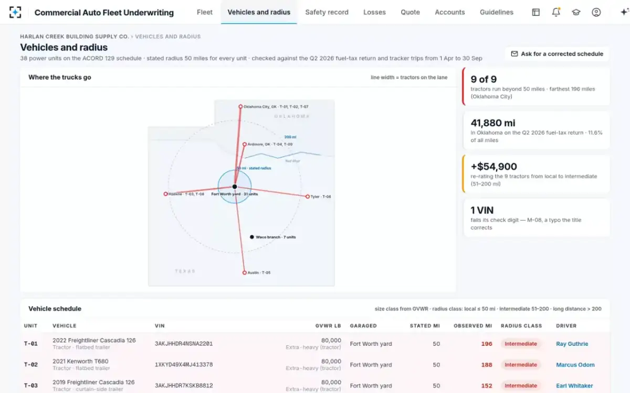The height and width of the screenshot is (393, 630).
Task: Open driver Earl Whitaker's link
Action: click(574, 386)
